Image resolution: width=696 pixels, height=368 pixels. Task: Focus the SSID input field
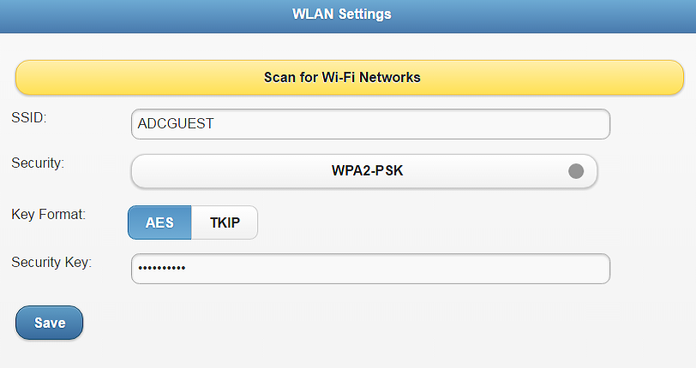coord(369,123)
